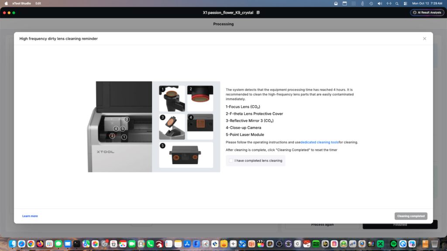
Task: Open Control Center in the menu bar
Action: point(406,3)
